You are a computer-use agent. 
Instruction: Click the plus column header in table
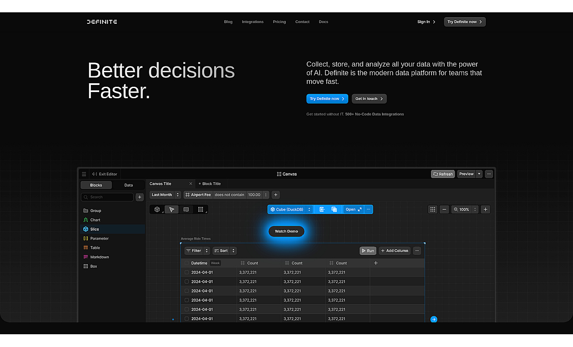(376, 263)
